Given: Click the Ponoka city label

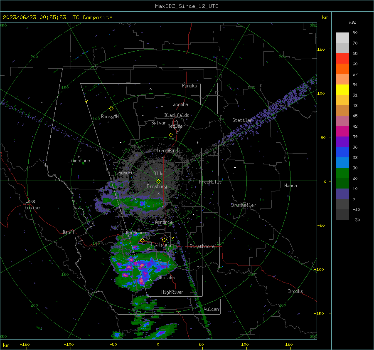Looking at the screenshot, I should click(x=189, y=86).
